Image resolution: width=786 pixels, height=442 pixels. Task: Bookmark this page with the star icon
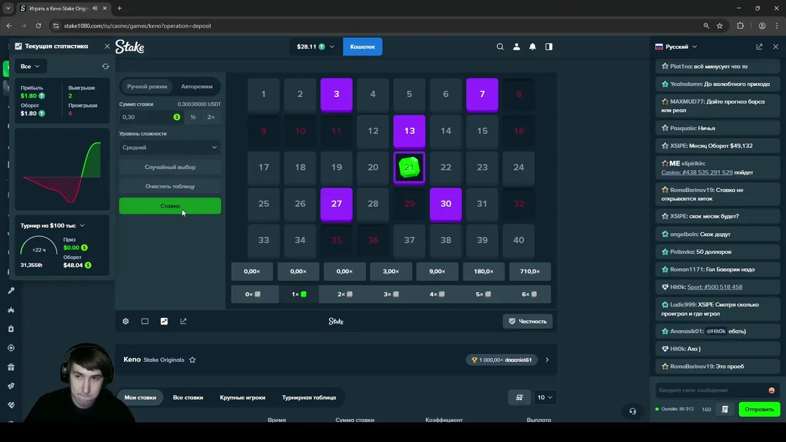click(x=720, y=26)
